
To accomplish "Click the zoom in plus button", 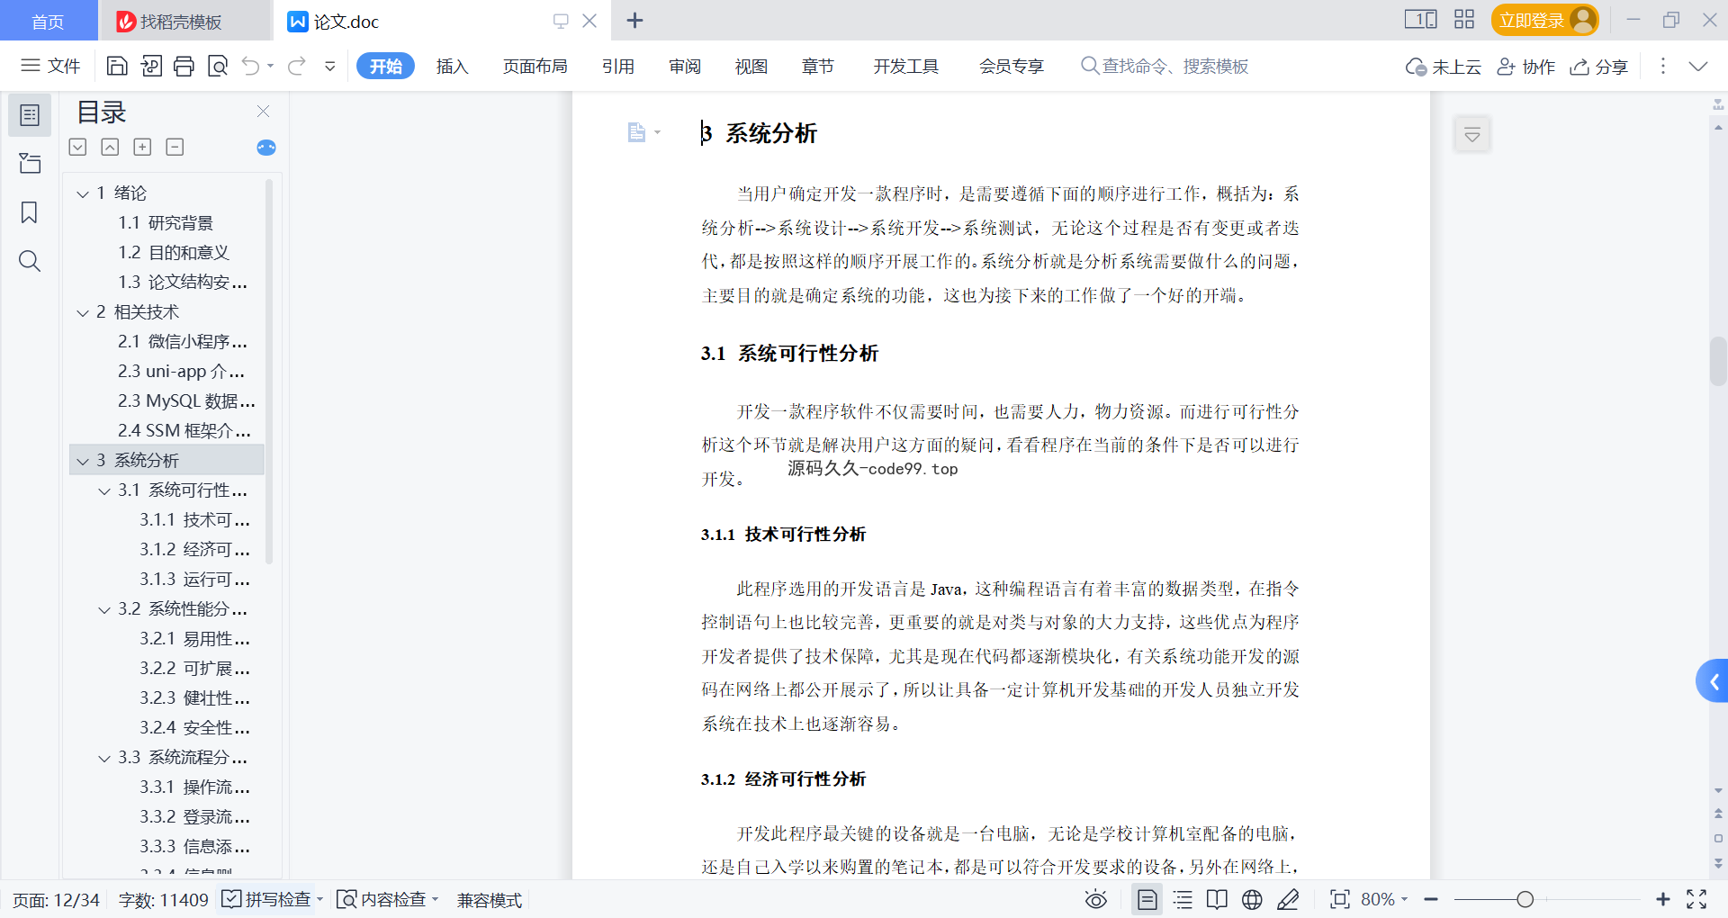I will [x=1663, y=899].
